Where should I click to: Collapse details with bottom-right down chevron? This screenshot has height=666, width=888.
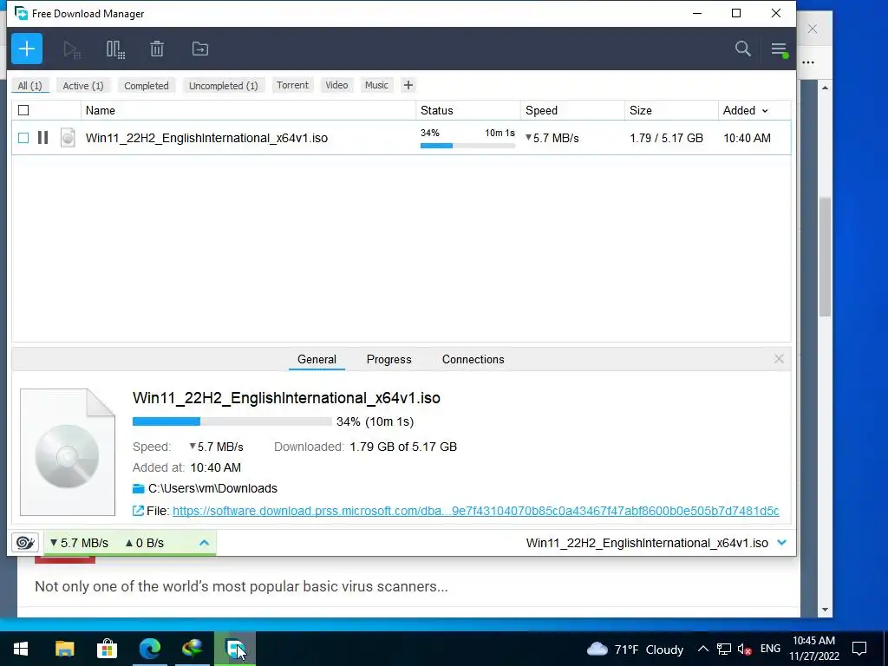782,543
